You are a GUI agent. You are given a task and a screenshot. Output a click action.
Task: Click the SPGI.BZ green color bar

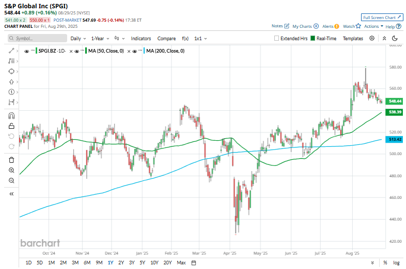[36, 51]
